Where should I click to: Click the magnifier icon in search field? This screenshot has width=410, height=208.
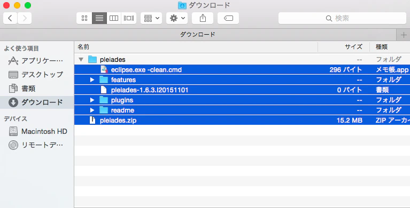[329, 19]
